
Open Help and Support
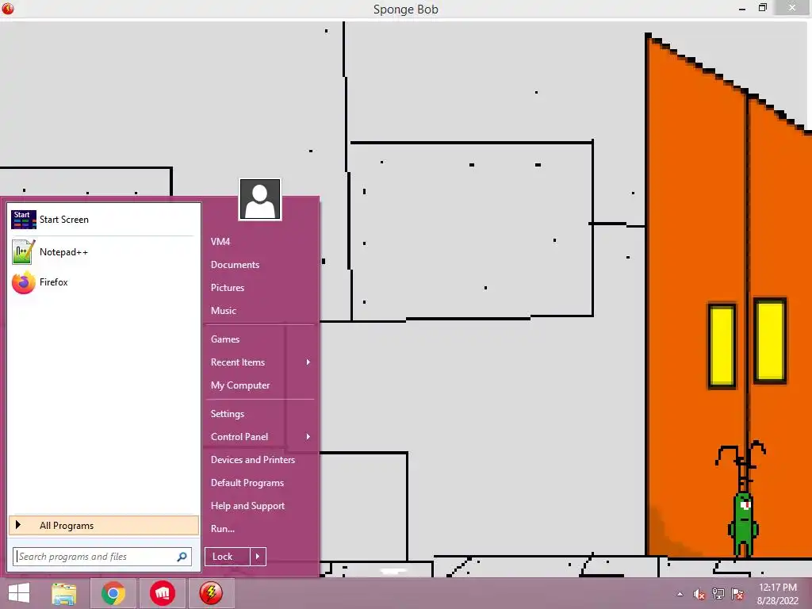coord(247,506)
